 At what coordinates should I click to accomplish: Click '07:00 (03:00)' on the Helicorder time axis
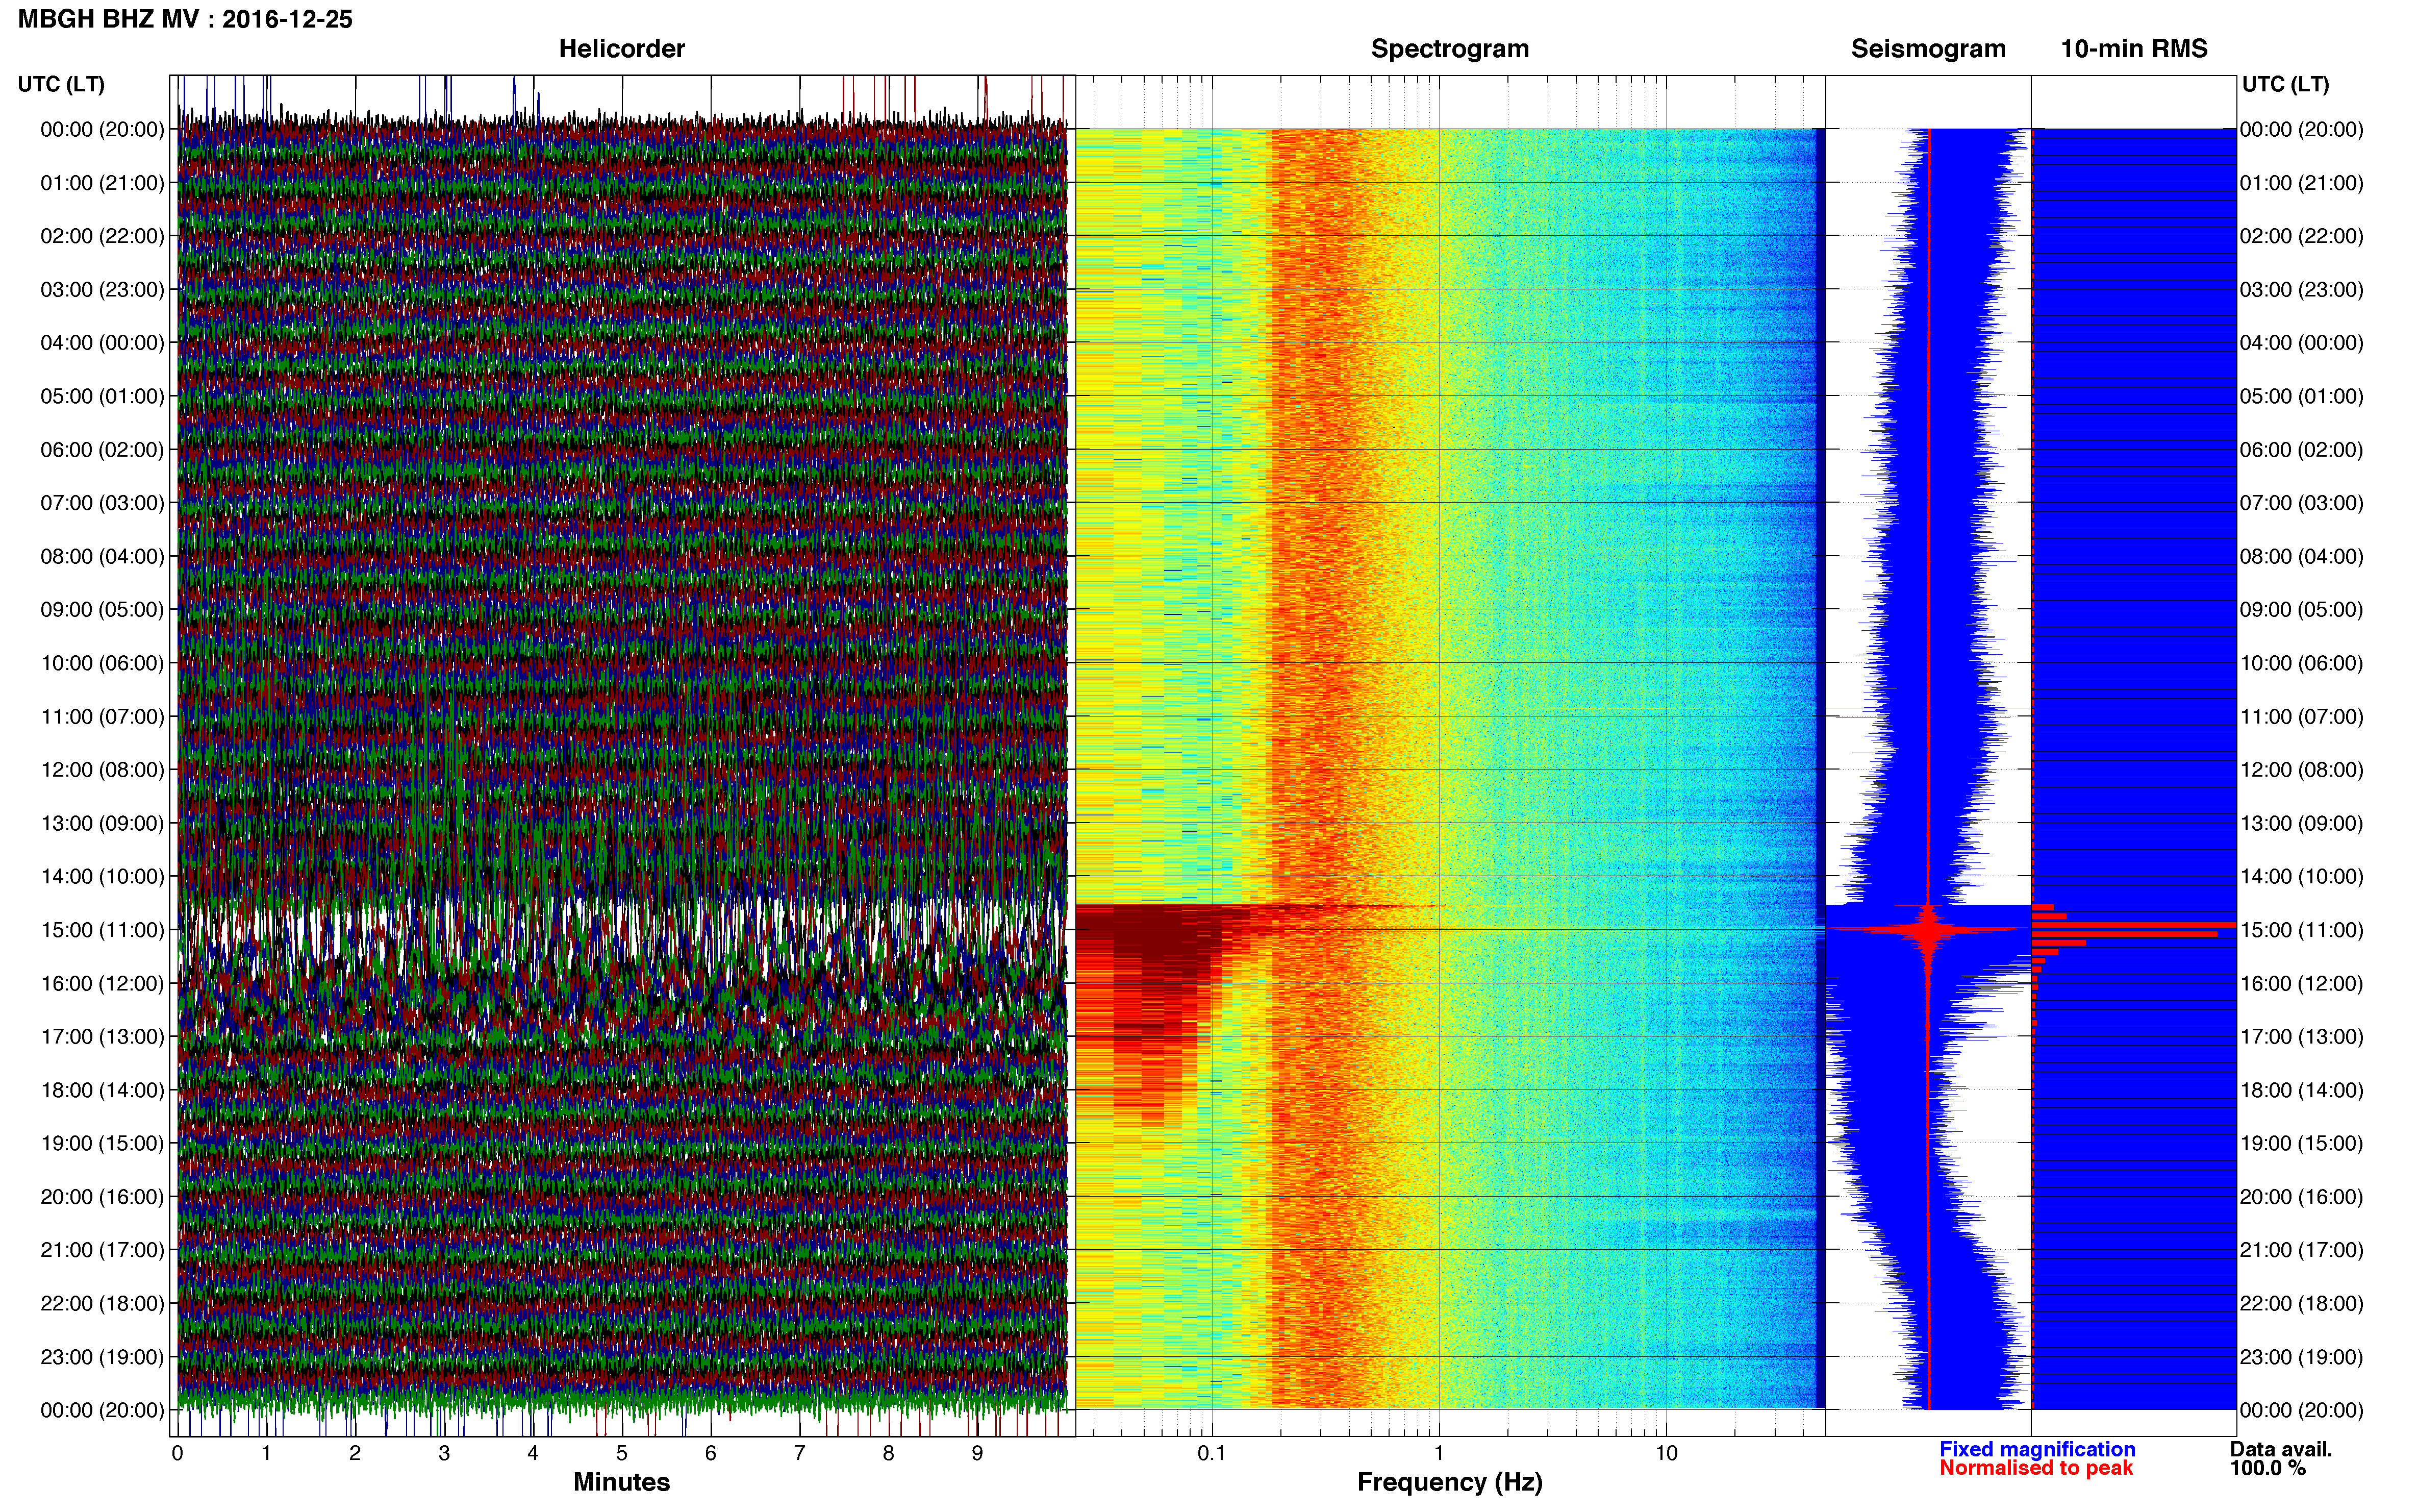pos(102,503)
